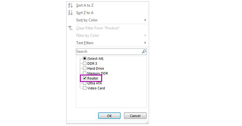Enable the Hard Drive checkbox
Viewport: 242px width, 126px height.
[x=85, y=68]
